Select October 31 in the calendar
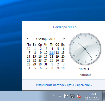Screen dimensions: 105x101 pos(46,64)
